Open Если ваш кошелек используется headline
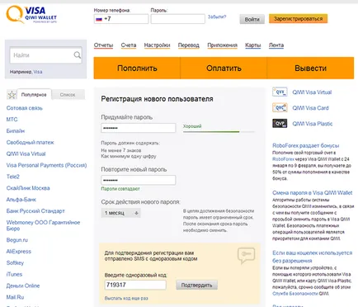This screenshot has height=307, width=358. tap(312, 257)
